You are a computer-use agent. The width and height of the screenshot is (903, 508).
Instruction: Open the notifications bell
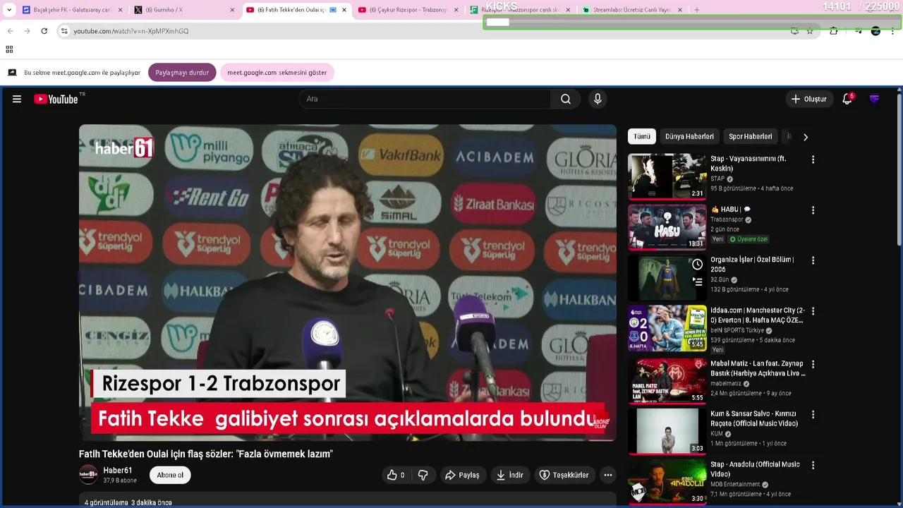pos(847,99)
